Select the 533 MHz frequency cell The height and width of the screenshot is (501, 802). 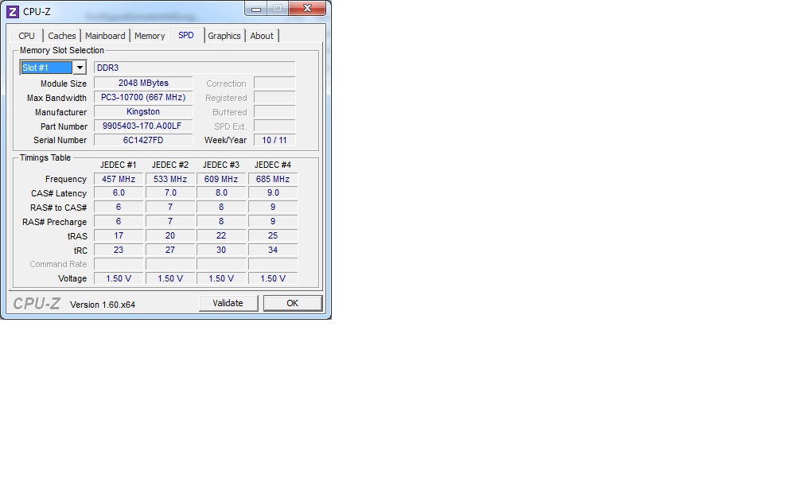pos(170,179)
